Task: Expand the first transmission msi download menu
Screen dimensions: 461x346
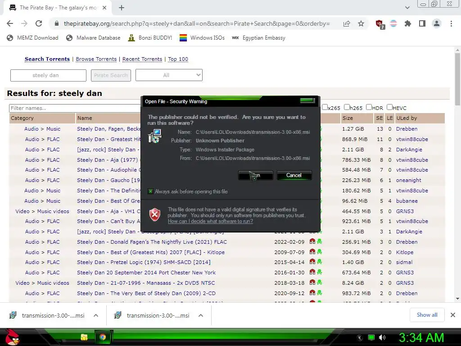Action: point(96,315)
